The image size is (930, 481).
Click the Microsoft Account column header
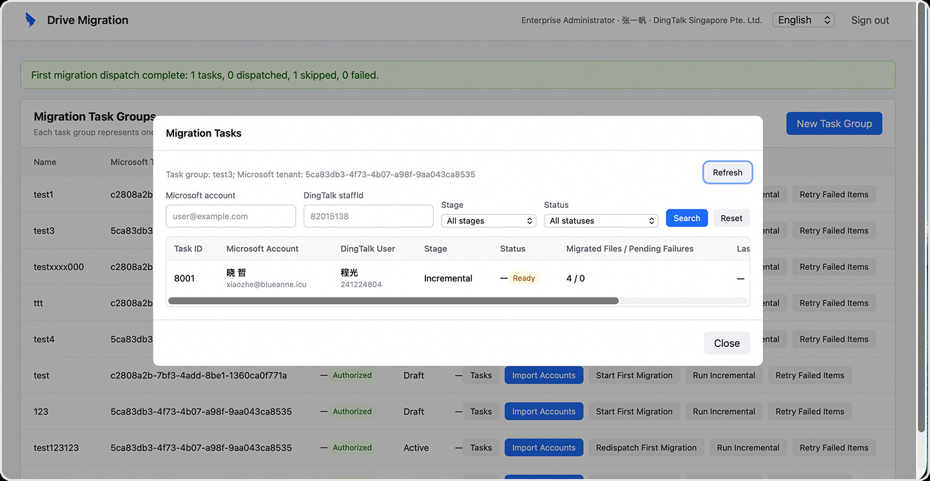pyautogui.click(x=262, y=249)
